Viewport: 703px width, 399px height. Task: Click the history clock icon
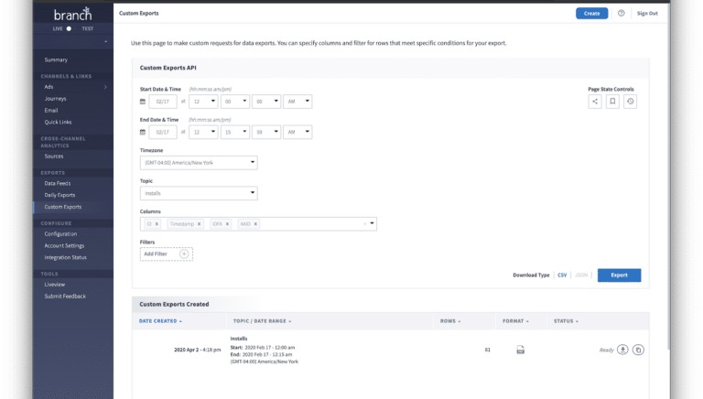click(x=630, y=102)
